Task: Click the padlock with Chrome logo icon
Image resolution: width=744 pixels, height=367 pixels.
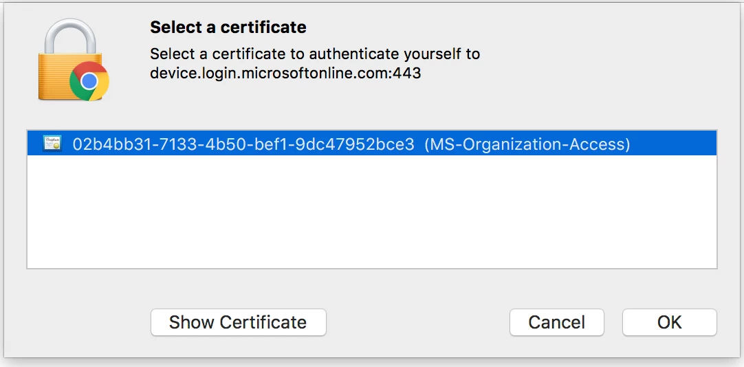Action: click(73, 60)
